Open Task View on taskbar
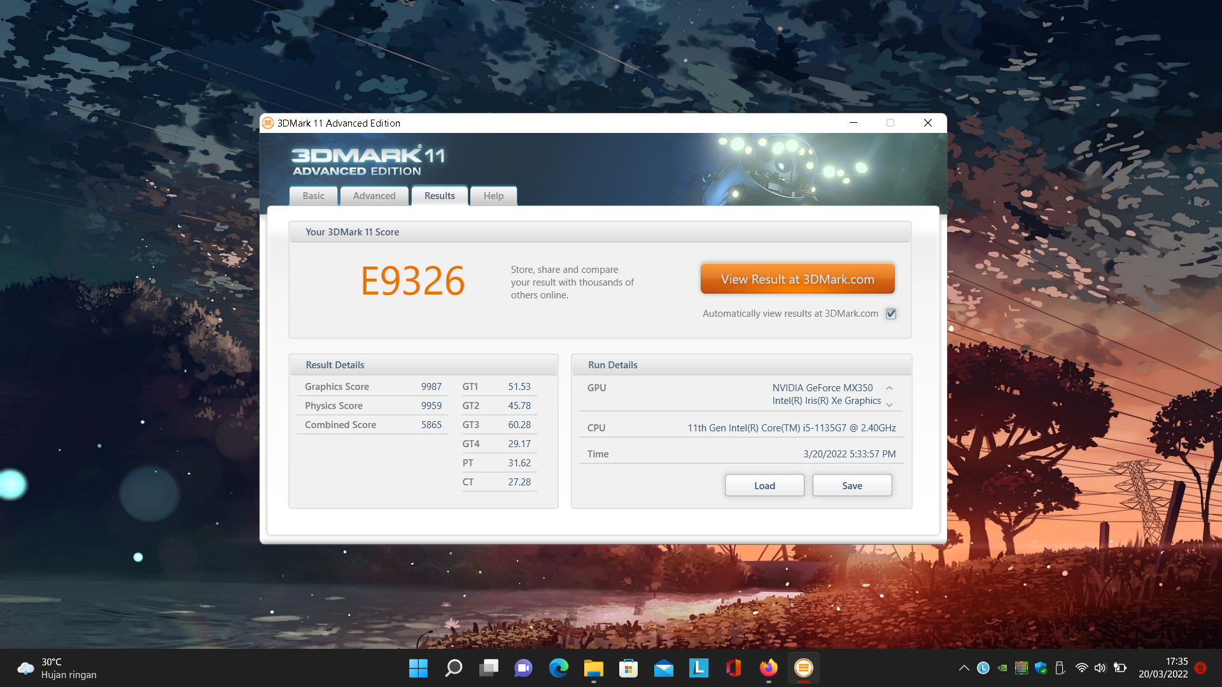This screenshot has height=687, width=1222. tap(489, 668)
